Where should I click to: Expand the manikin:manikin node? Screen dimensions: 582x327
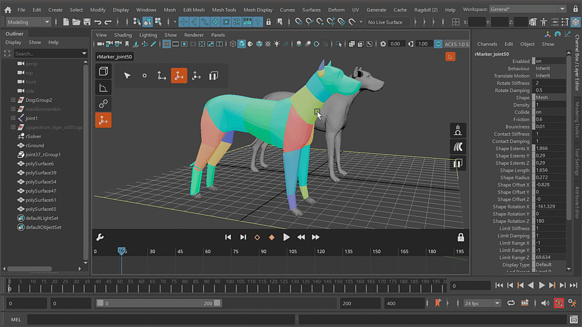point(13,109)
